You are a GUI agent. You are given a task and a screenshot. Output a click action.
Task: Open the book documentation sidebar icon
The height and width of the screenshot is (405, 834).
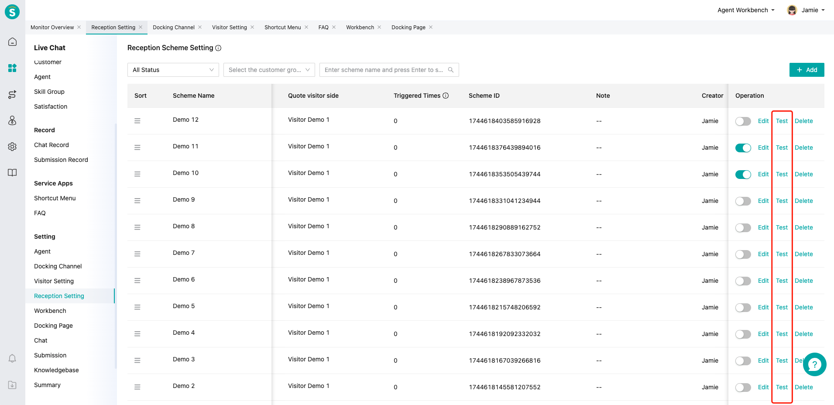12,172
